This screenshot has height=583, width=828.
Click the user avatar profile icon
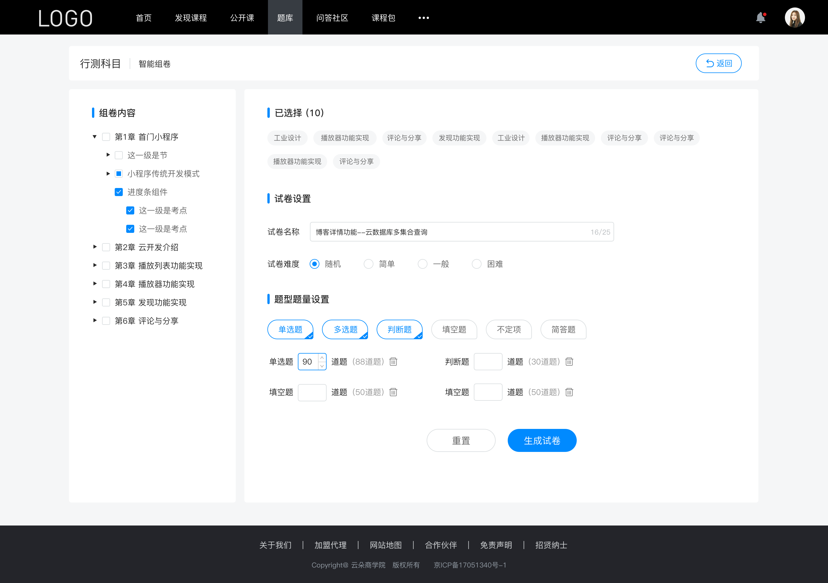tap(794, 17)
